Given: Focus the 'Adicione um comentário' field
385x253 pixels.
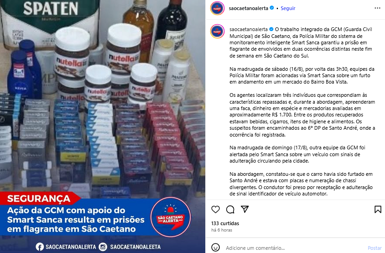Looking at the screenshot, I should [x=295, y=248].
